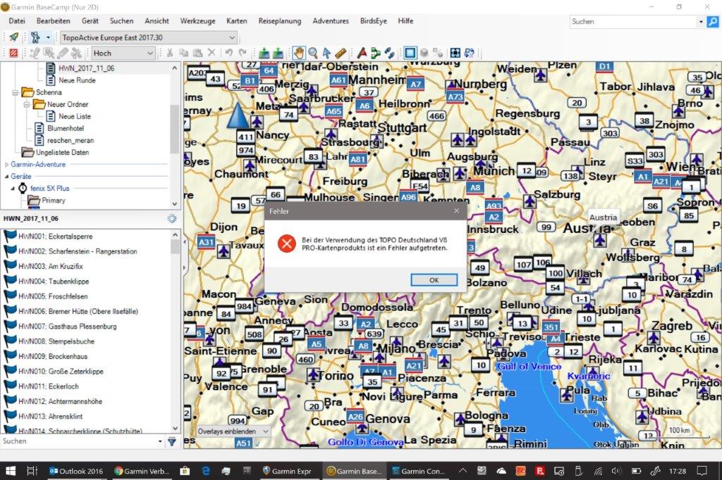Viewport: 722px width, 480px height.
Task: Open Outlook 2016 from the taskbar
Action: [x=76, y=471]
